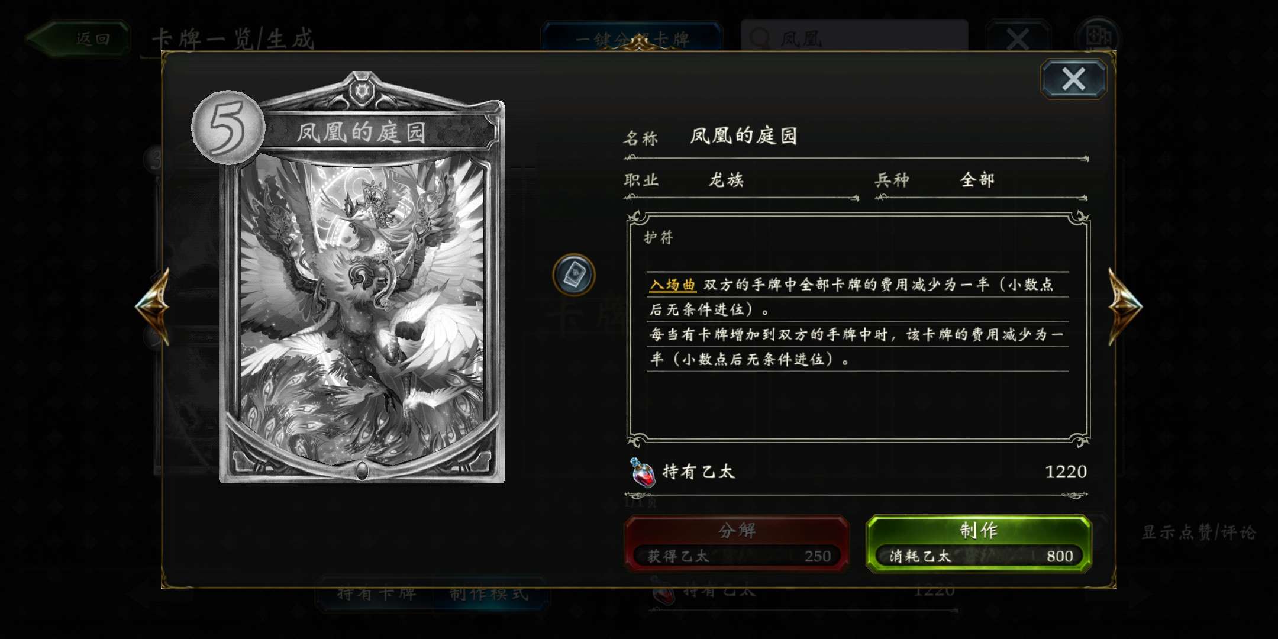Show the previous card with the left arrow
Viewport: 1278px width, 639px height.
[x=154, y=306]
